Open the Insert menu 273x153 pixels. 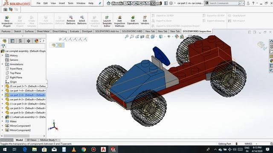pos(62,3)
